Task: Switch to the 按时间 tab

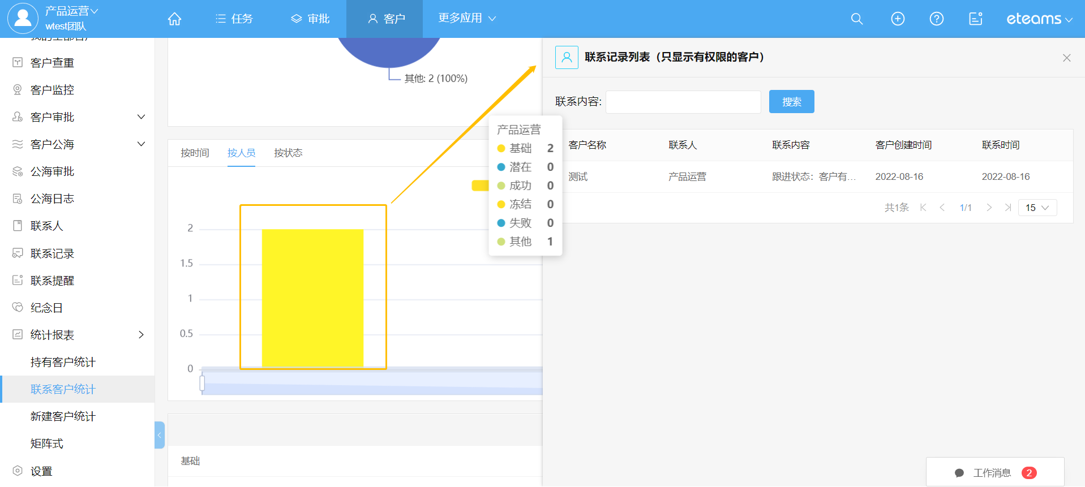Action: tap(195, 153)
